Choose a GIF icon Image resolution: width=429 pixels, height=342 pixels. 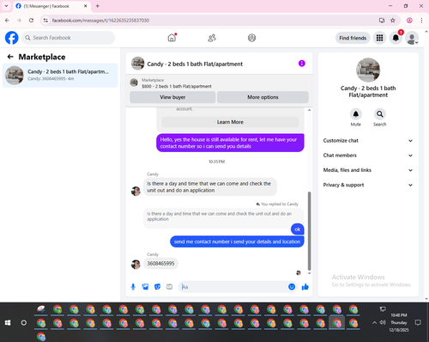[x=169, y=287]
